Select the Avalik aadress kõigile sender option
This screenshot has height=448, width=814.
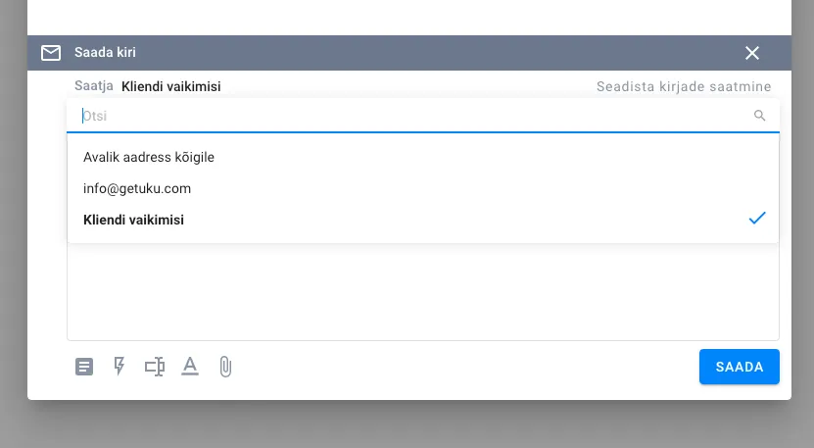[149, 157]
